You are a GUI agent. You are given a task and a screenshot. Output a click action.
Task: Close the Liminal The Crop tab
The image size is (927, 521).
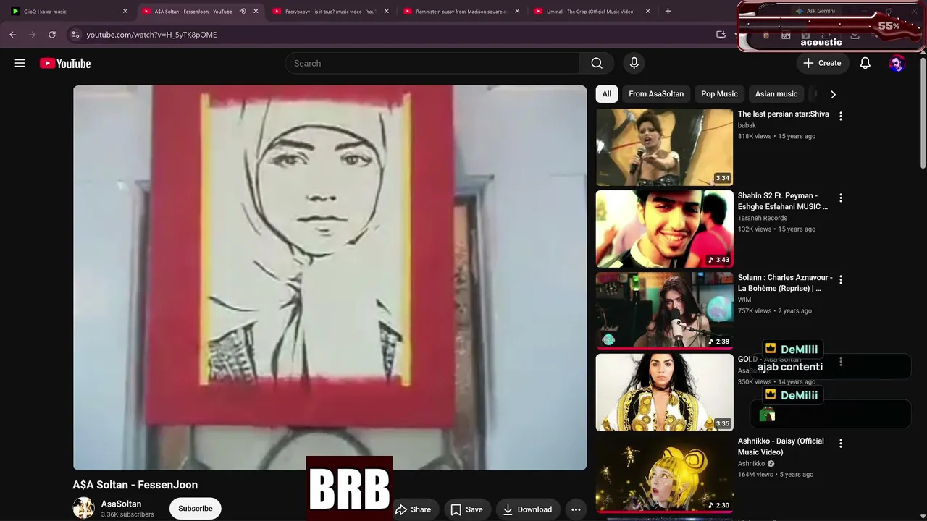tap(647, 11)
